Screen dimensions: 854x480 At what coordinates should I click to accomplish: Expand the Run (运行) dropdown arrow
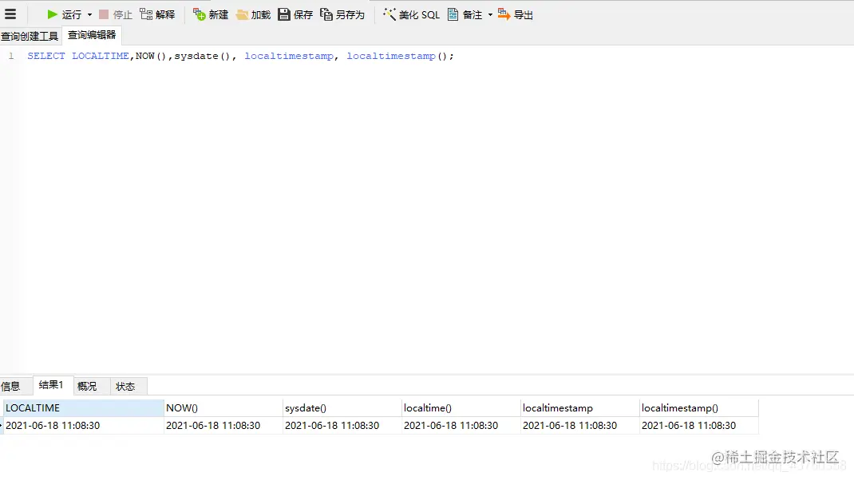90,14
